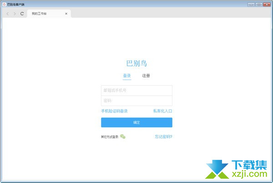Click the browser forward arrow

[x=15, y=14]
